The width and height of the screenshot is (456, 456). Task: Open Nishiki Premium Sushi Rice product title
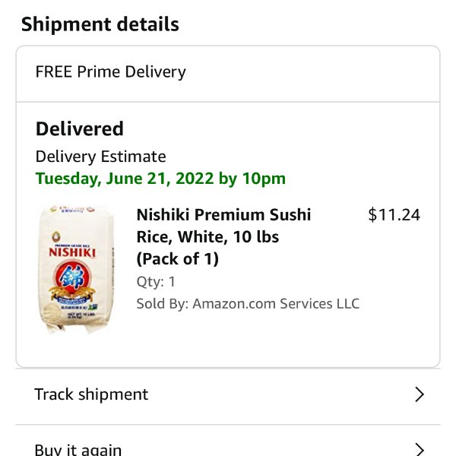(x=223, y=236)
